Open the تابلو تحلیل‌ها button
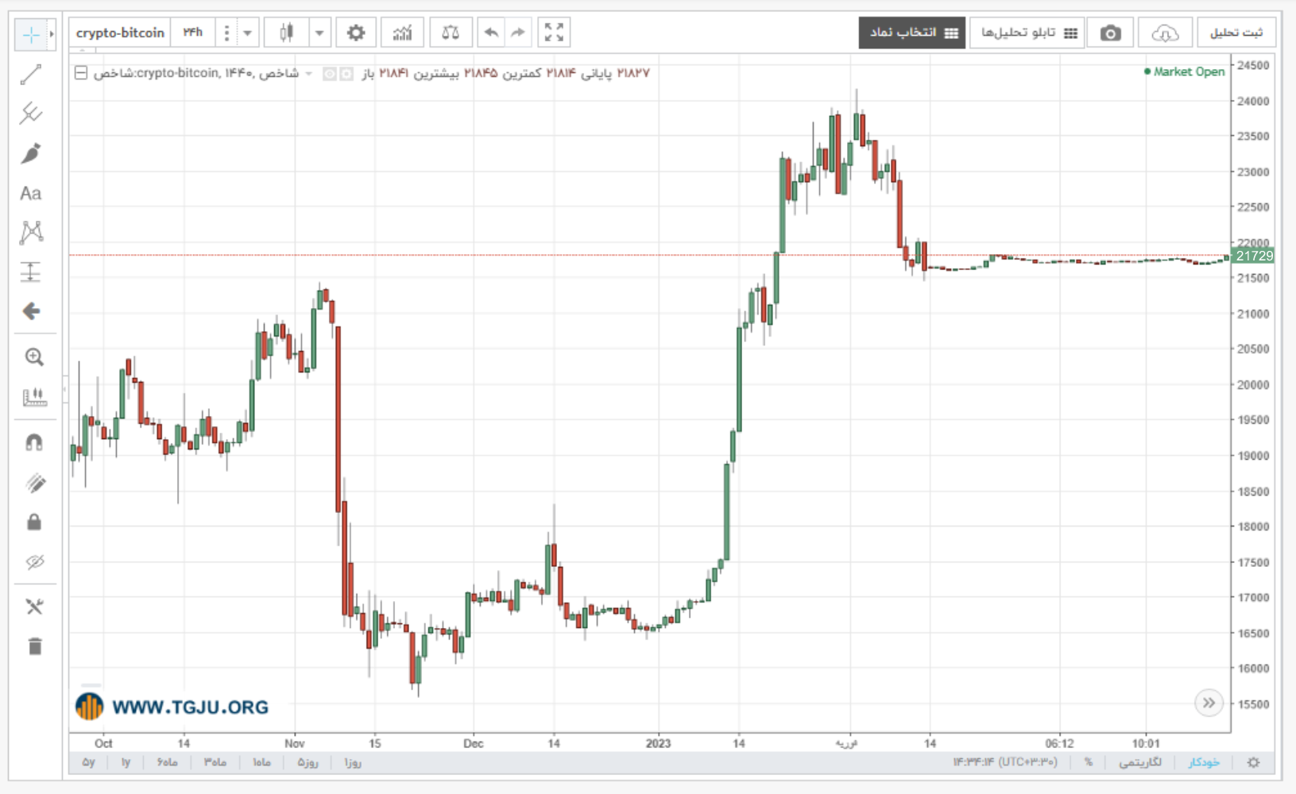Image resolution: width=1296 pixels, height=794 pixels. pyautogui.click(x=1027, y=33)
